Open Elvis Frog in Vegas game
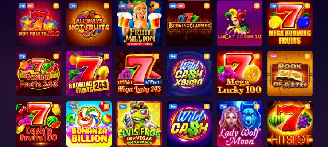The width and height of the screenshot is (328, 147). click(x=139, y=124)
